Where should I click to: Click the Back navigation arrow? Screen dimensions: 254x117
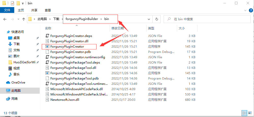[5, 19]
